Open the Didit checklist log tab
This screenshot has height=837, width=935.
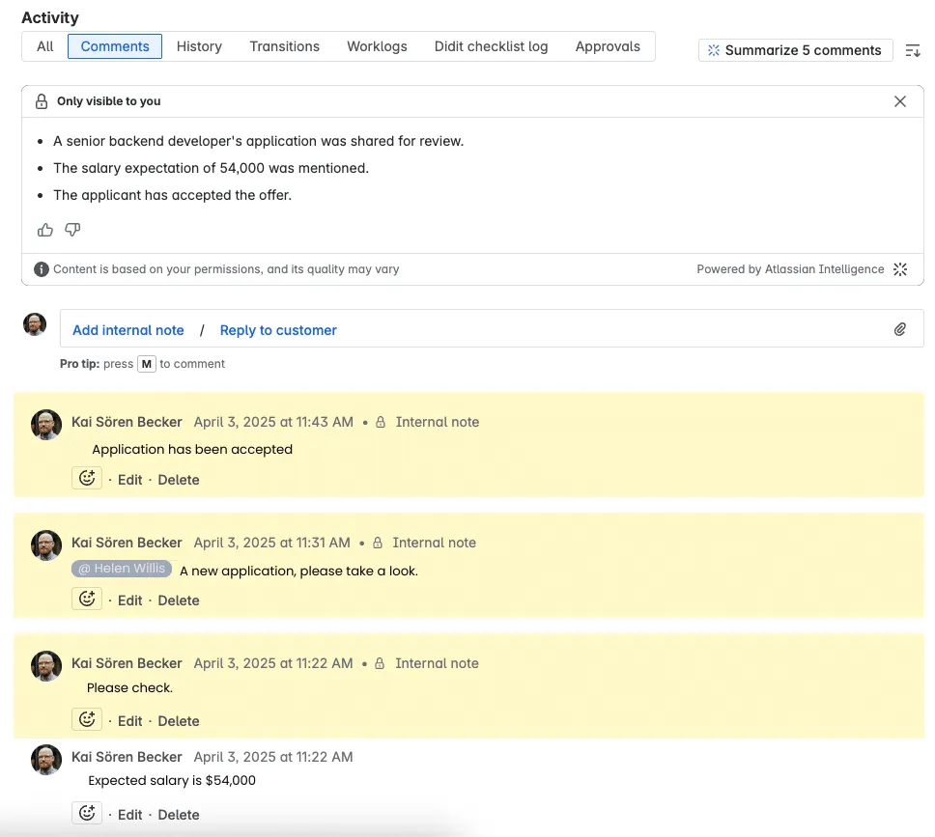click(x=491, y=46)
